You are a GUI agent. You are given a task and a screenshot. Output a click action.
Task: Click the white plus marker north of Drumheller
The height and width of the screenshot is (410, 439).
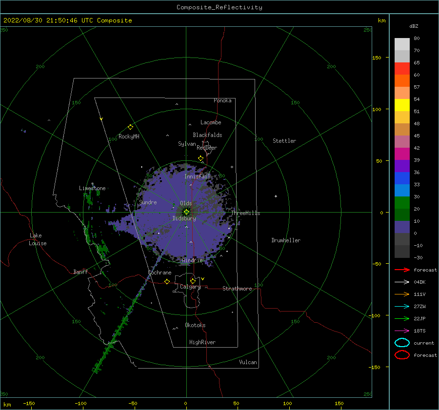click(x=276, y=196)
